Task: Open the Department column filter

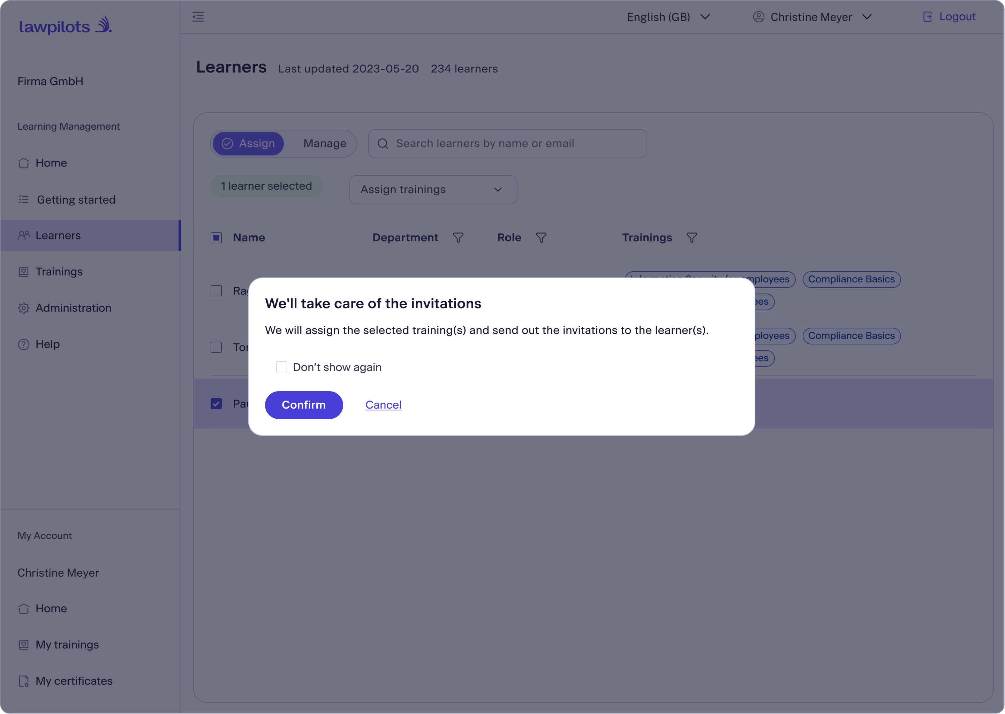Action: [458, 238]
